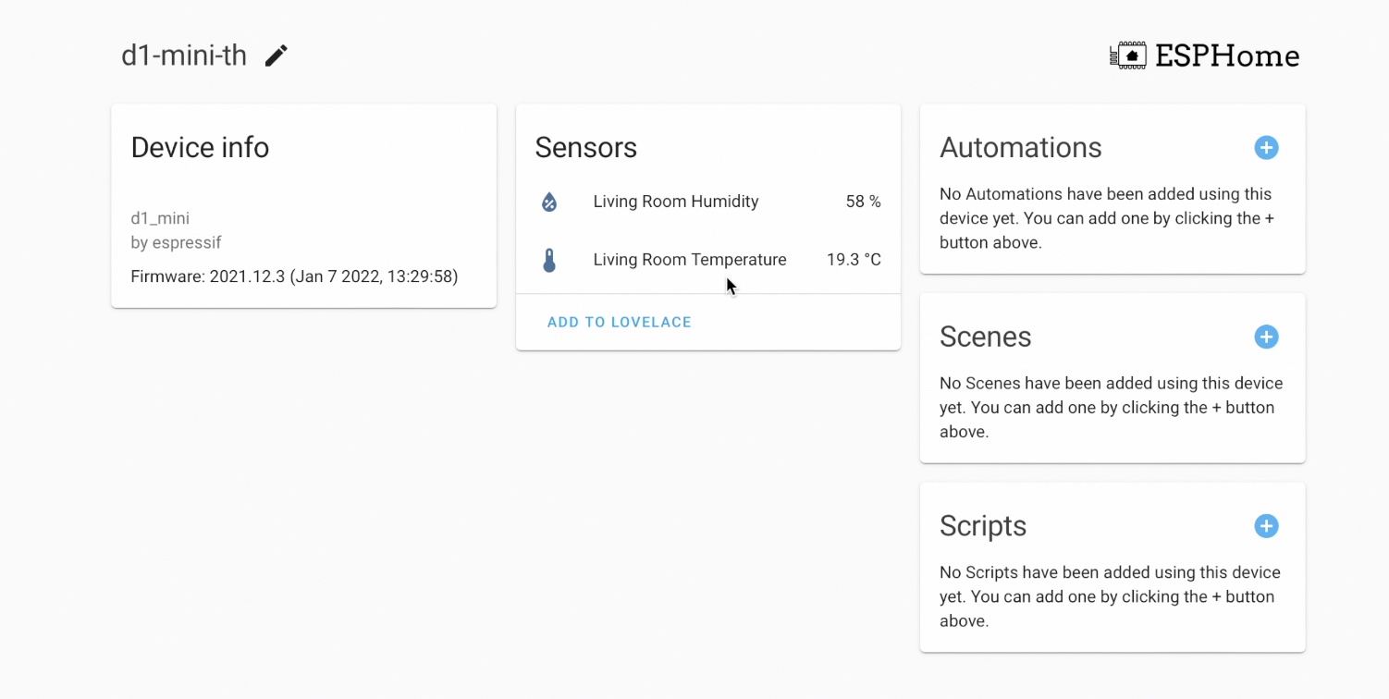Click the 19.3 °C temperature value

(854, 260)
